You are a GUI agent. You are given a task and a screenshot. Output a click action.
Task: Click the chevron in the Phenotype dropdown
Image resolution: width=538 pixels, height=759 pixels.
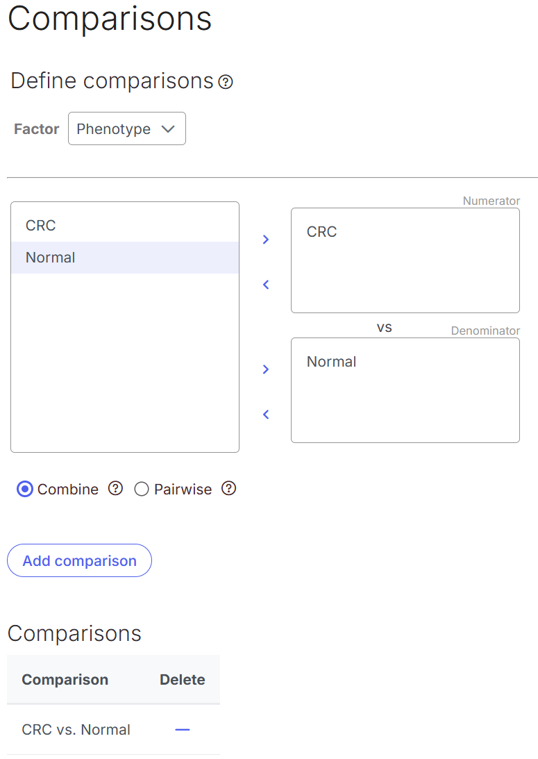click(168, 129)
